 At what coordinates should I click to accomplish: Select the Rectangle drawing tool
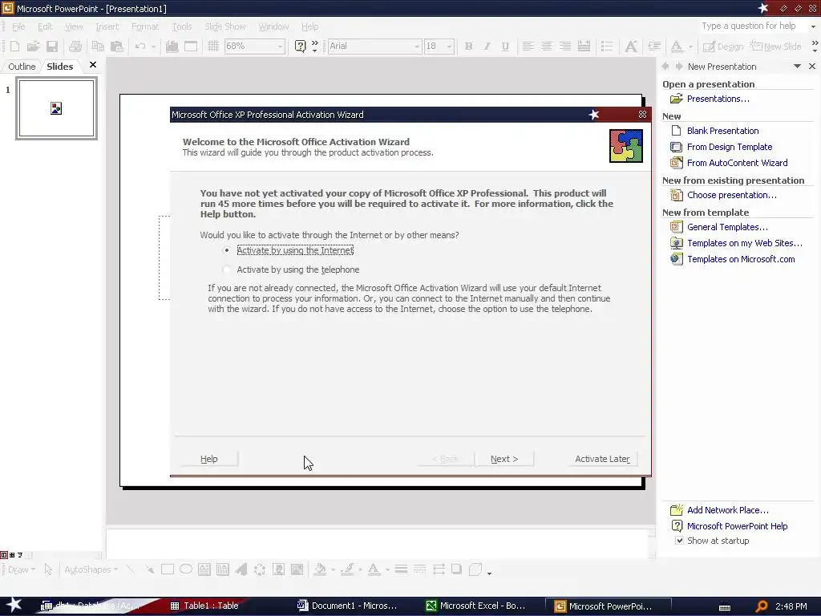168,569
